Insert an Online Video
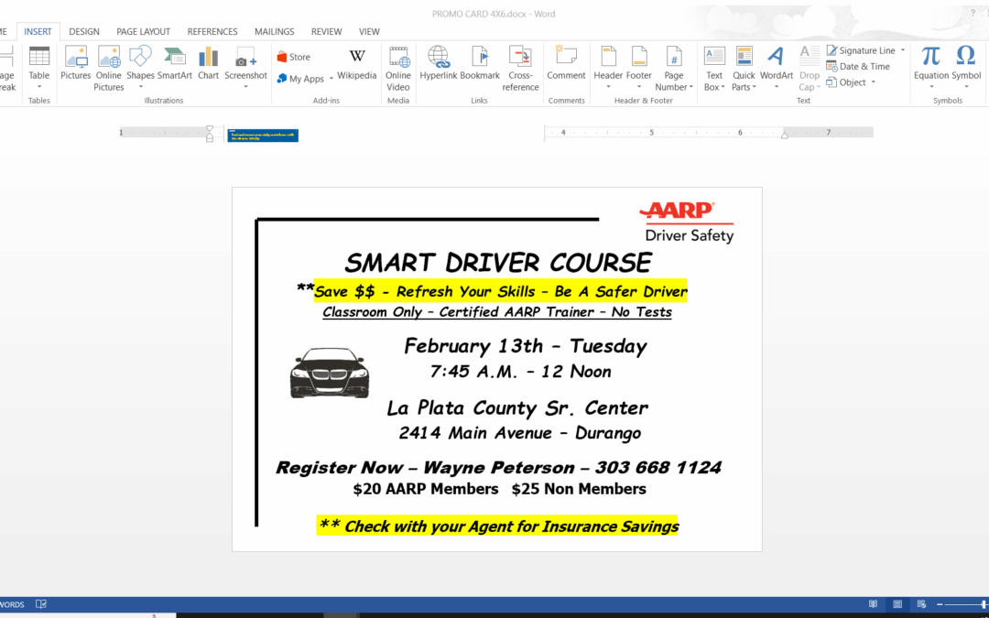 pos(398,68)
